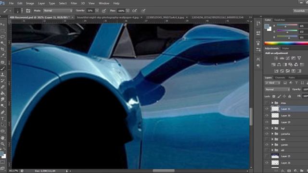Select the Pen tool

[x=2, y=112]
